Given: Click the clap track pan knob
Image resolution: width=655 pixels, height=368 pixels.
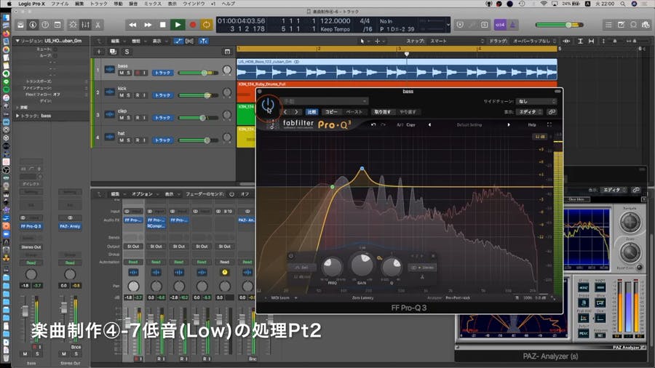Looking at the screenshot, I should coord(227,115).
